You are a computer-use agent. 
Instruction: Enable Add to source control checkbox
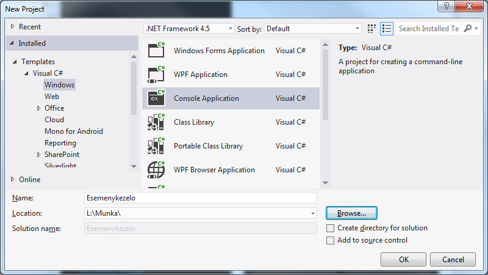click(x=330, y=240)
